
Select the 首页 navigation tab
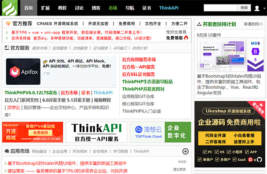[x=28, y=8]
